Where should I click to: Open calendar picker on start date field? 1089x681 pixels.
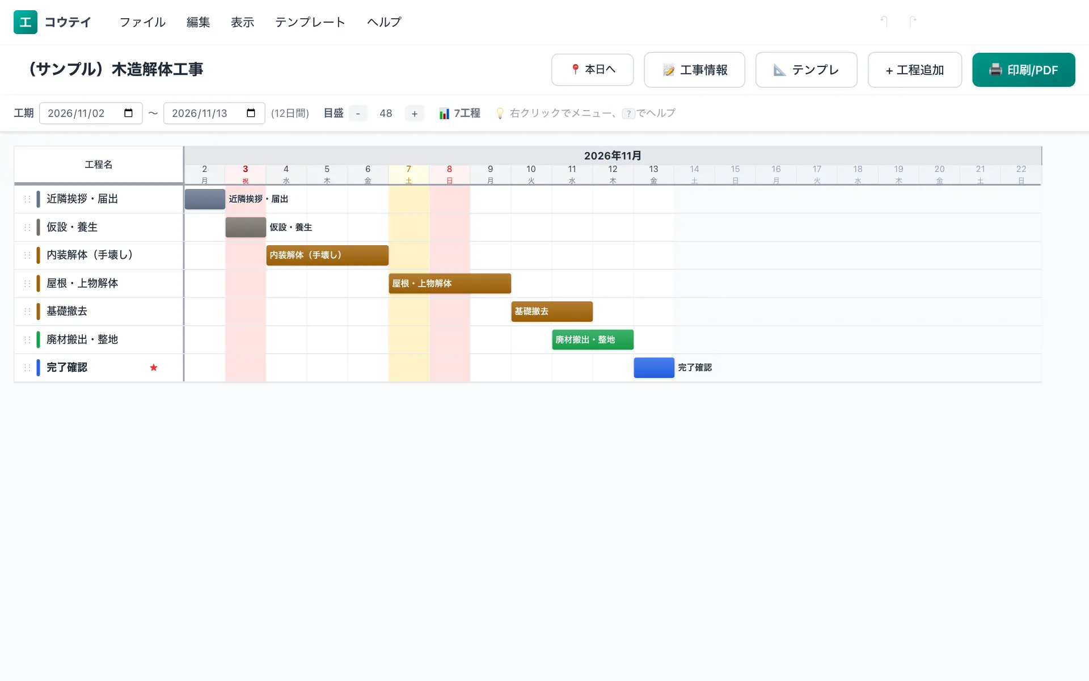click(129, 113)
